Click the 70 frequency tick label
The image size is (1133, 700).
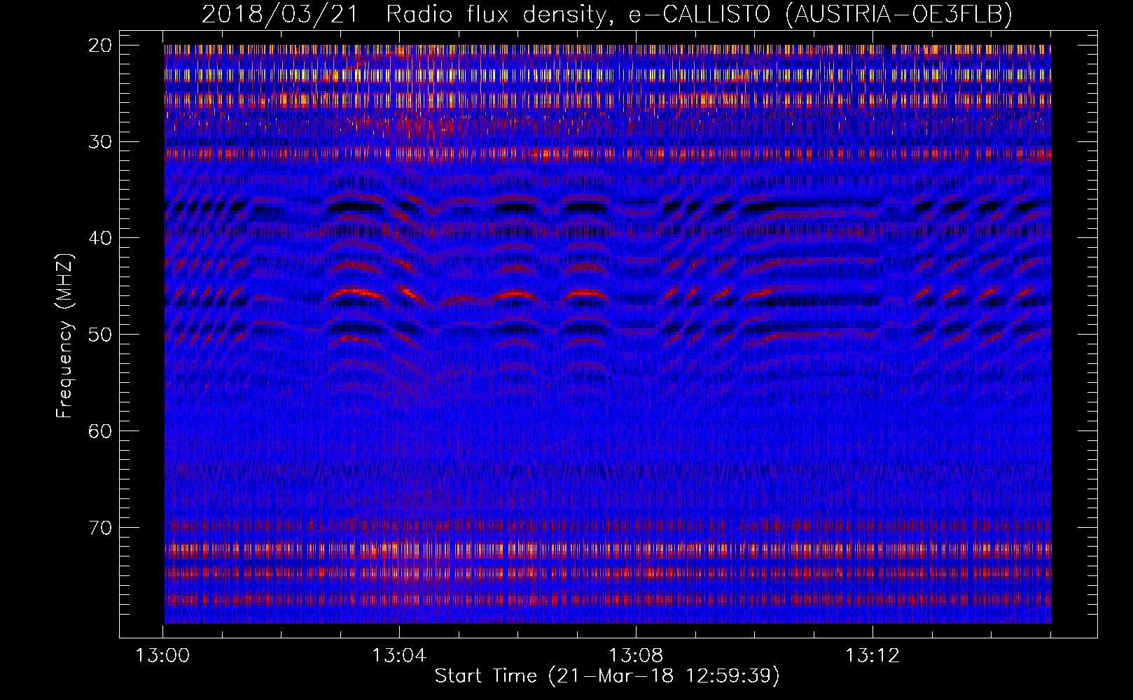tap(101, 527)
